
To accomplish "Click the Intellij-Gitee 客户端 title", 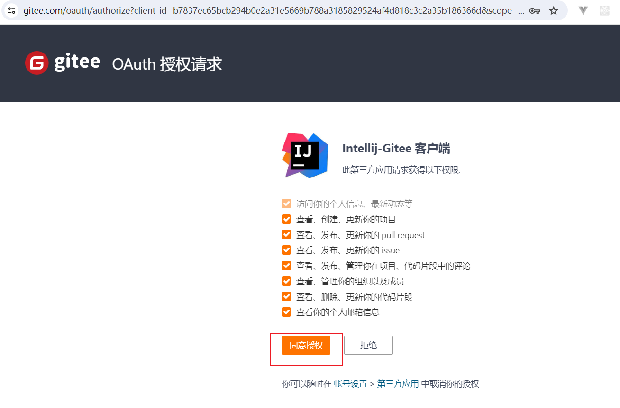I will [396, 149].
